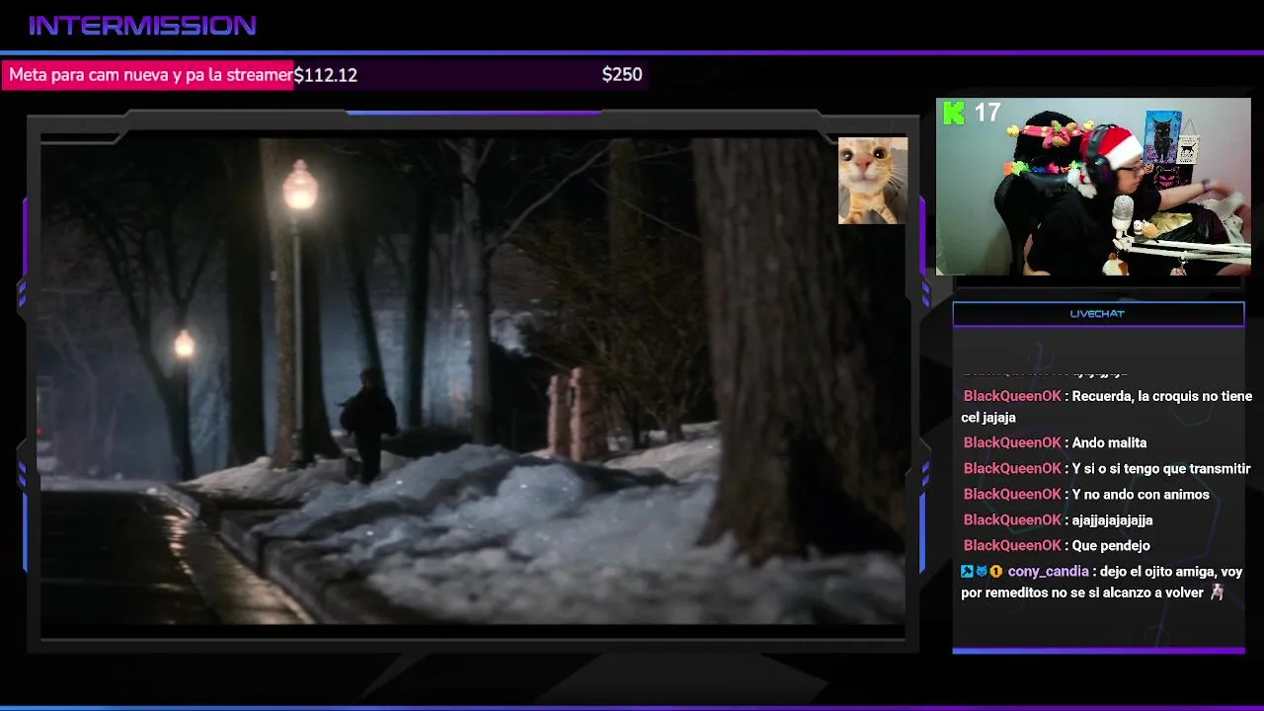Click the blue moderator badge beside cony_candia

click(967, 572)
